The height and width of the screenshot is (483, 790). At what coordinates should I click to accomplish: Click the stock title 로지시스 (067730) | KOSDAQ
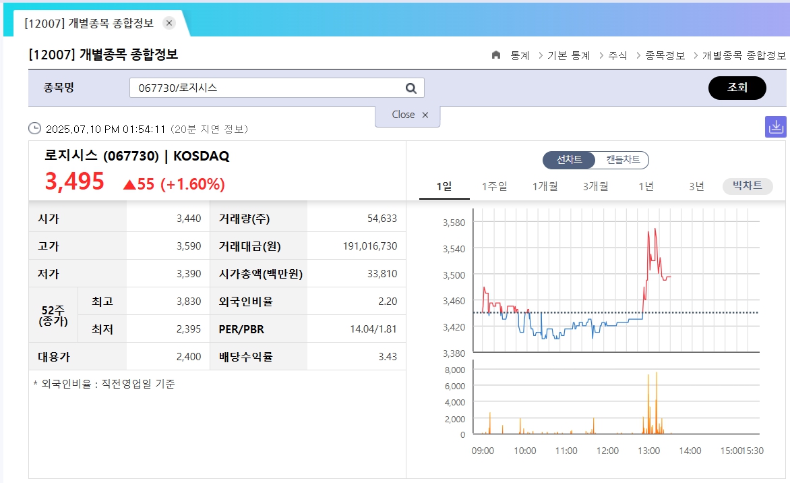point(137,155)
